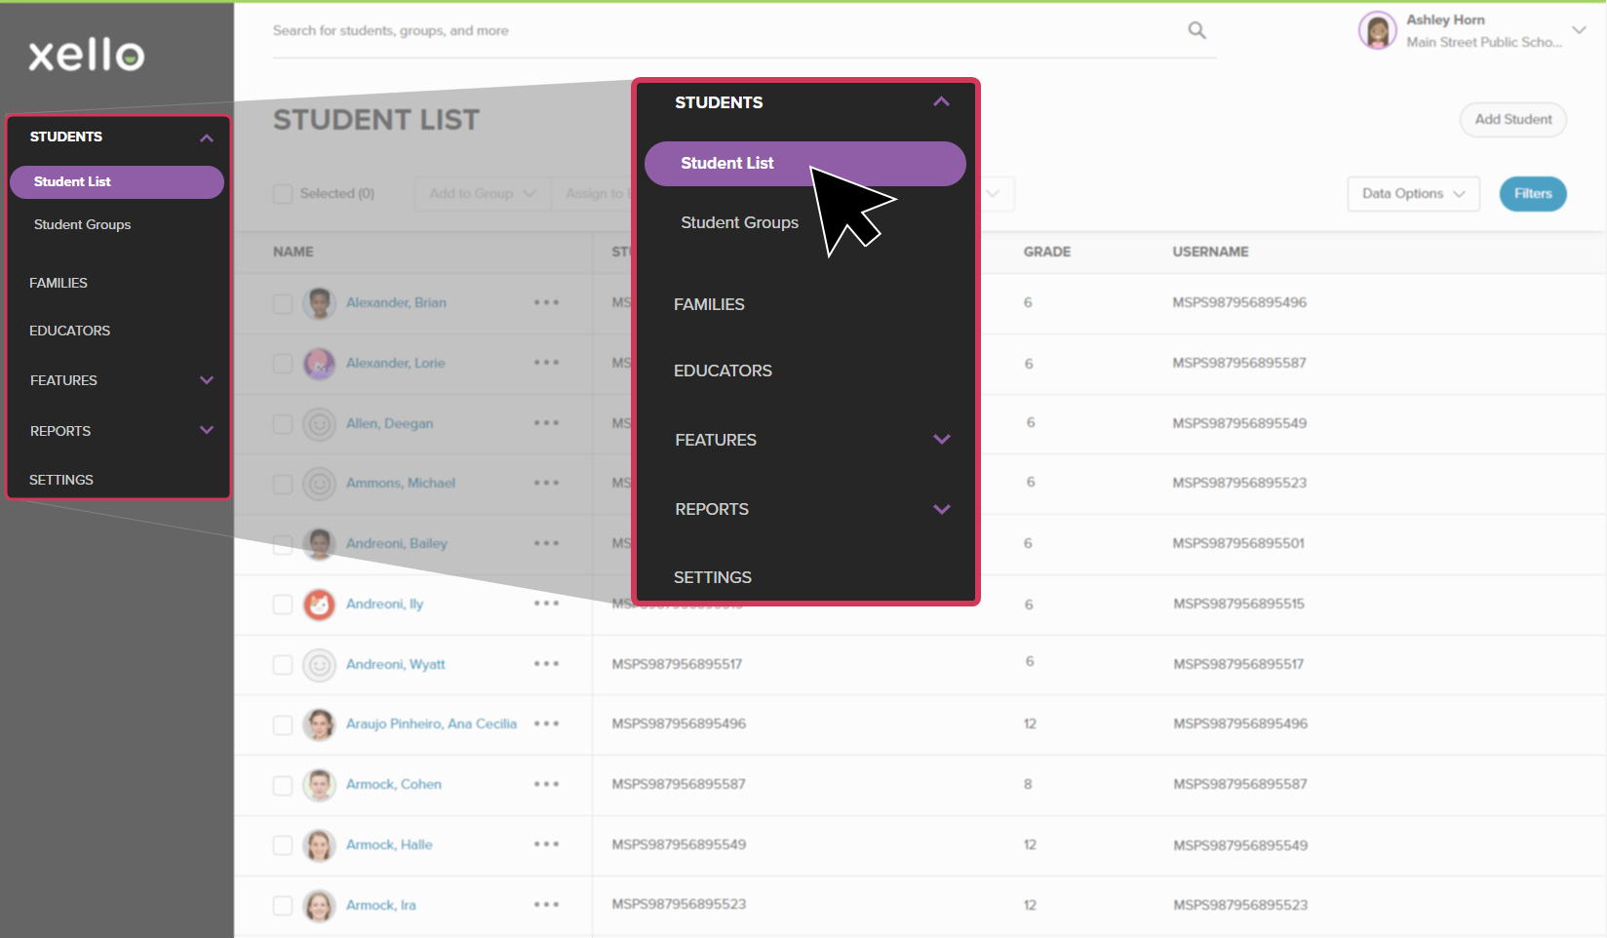Check the box for Armock, Halle

[x=283, y=845]
